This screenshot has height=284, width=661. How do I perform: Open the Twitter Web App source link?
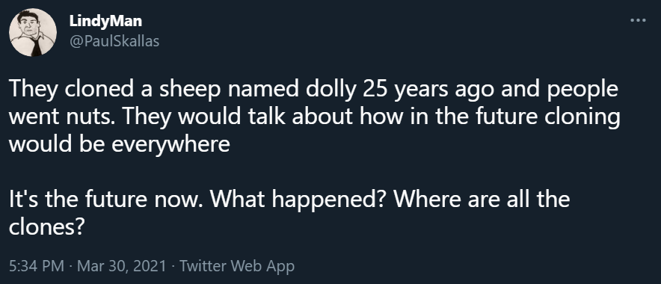pos(237,266)
